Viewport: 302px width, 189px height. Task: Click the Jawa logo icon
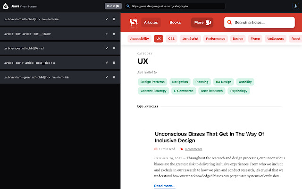coord(6,6)
